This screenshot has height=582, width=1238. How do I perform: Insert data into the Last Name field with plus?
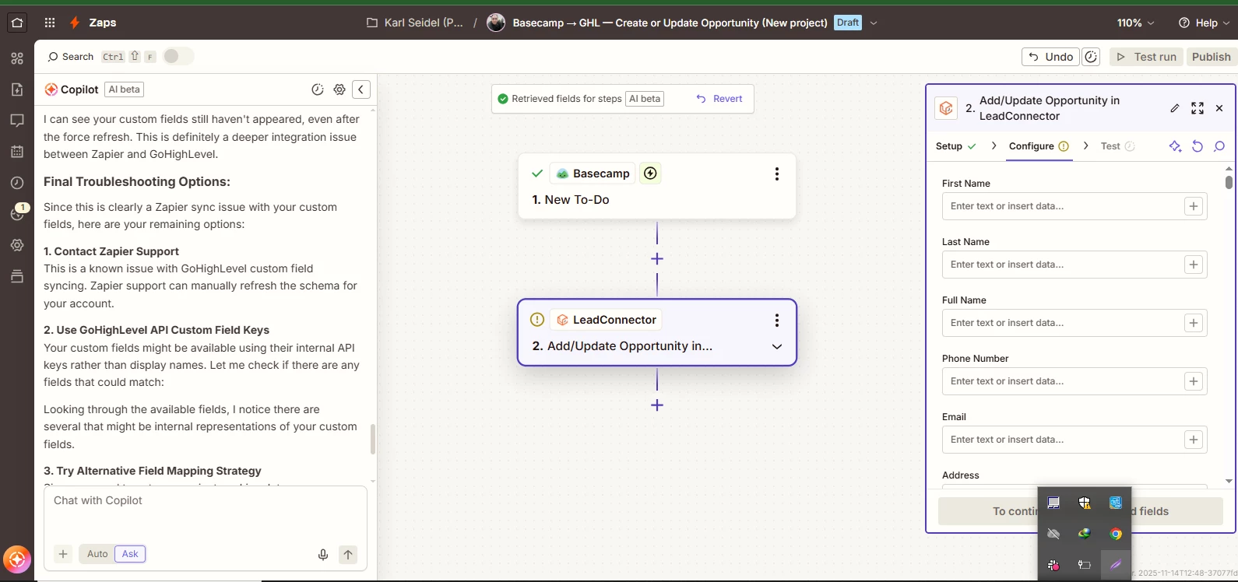click(x=1194, y=265)
